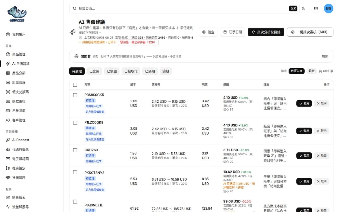The image size is (339, 212).
Task: Click the 客戶管理 people icon
Action: (8, 120)
